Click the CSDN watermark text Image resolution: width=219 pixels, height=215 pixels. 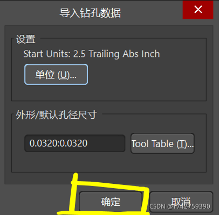click(180, 206)
